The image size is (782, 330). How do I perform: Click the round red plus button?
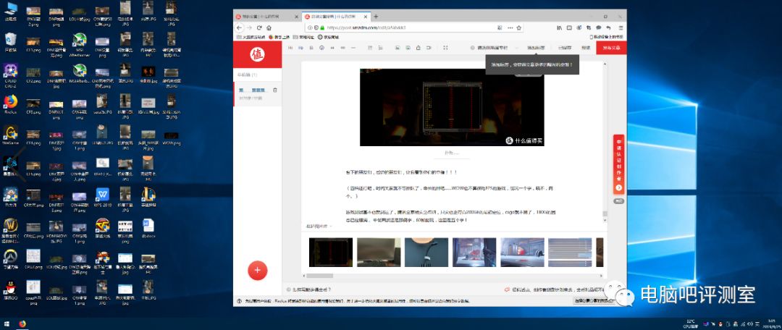click(x=257, y=270)
